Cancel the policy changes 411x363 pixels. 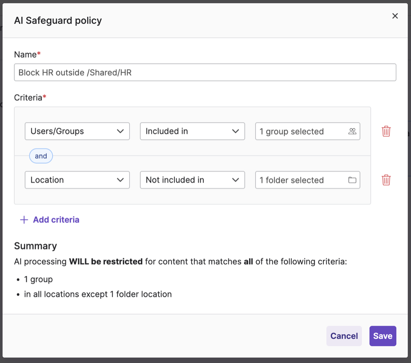[x=344, y=336]
